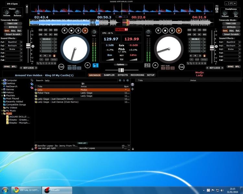Click the R record button on deck 1
Screen dimensions: 243x194
64,30
